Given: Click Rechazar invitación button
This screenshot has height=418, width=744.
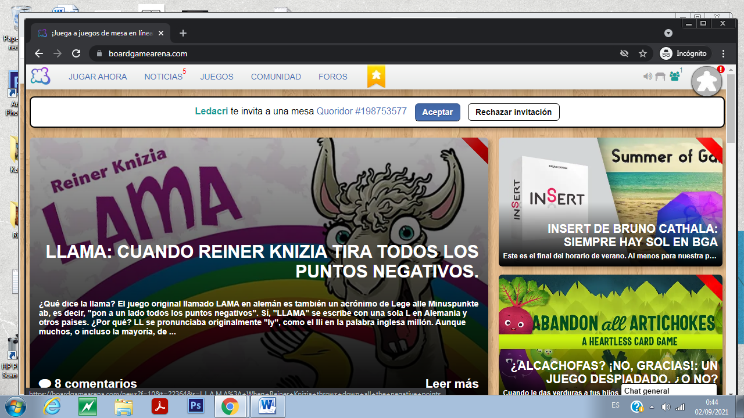Looking at the screenshot, I should tap(514, 112).
